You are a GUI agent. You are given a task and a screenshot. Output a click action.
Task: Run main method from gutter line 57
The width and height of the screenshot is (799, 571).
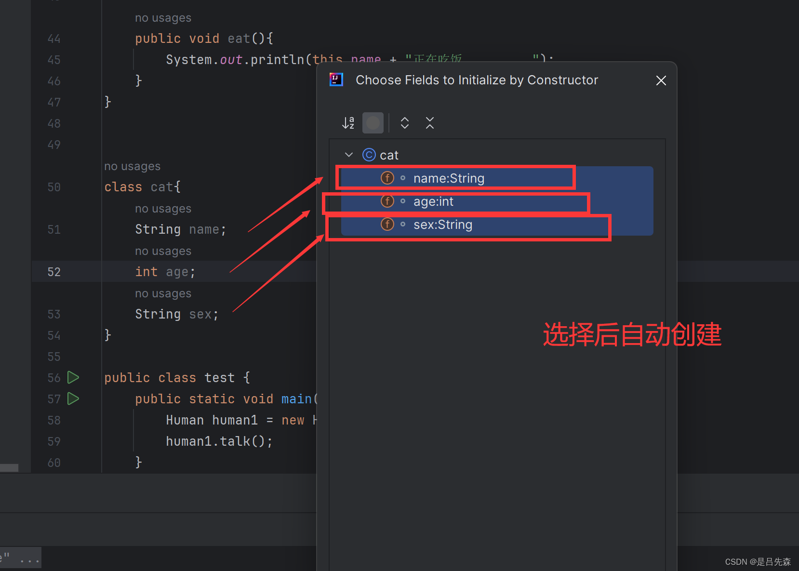[73, 398]
